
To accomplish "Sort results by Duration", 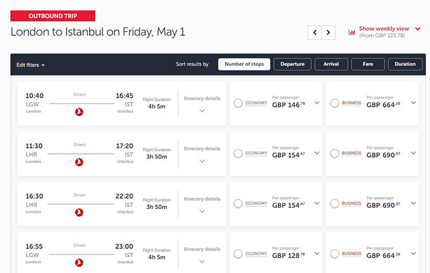I will coord(405,64).
